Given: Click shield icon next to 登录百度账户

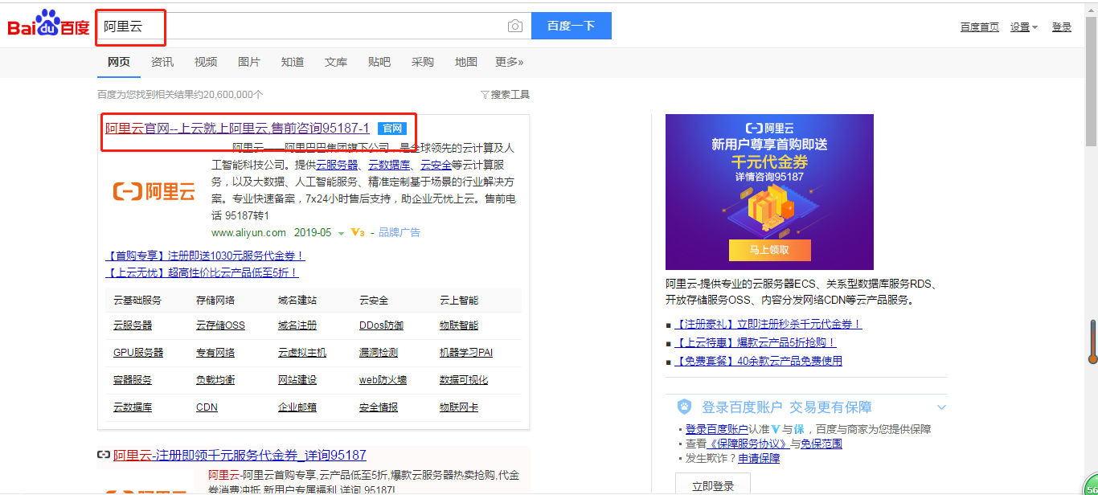Looking at the screenshot, I should tap(684, 407).
